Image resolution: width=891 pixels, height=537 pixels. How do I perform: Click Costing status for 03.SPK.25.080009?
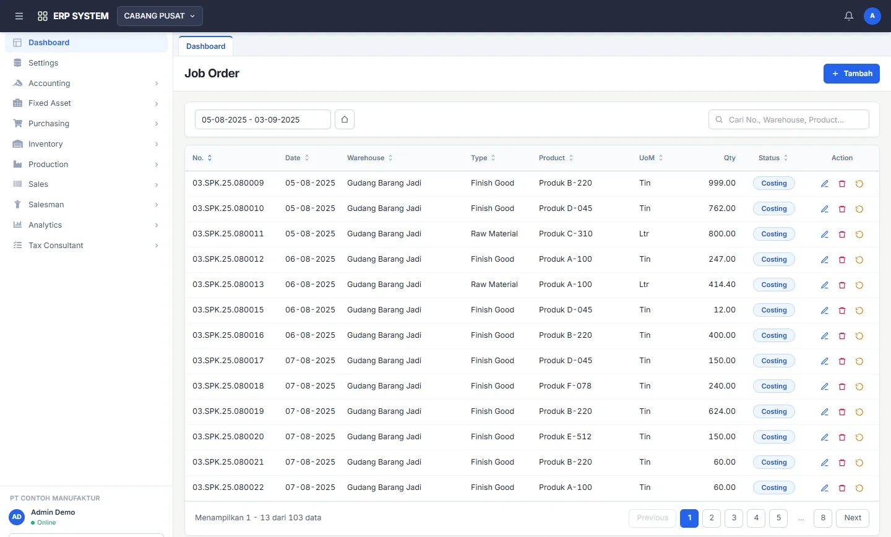tap(774, 184)
